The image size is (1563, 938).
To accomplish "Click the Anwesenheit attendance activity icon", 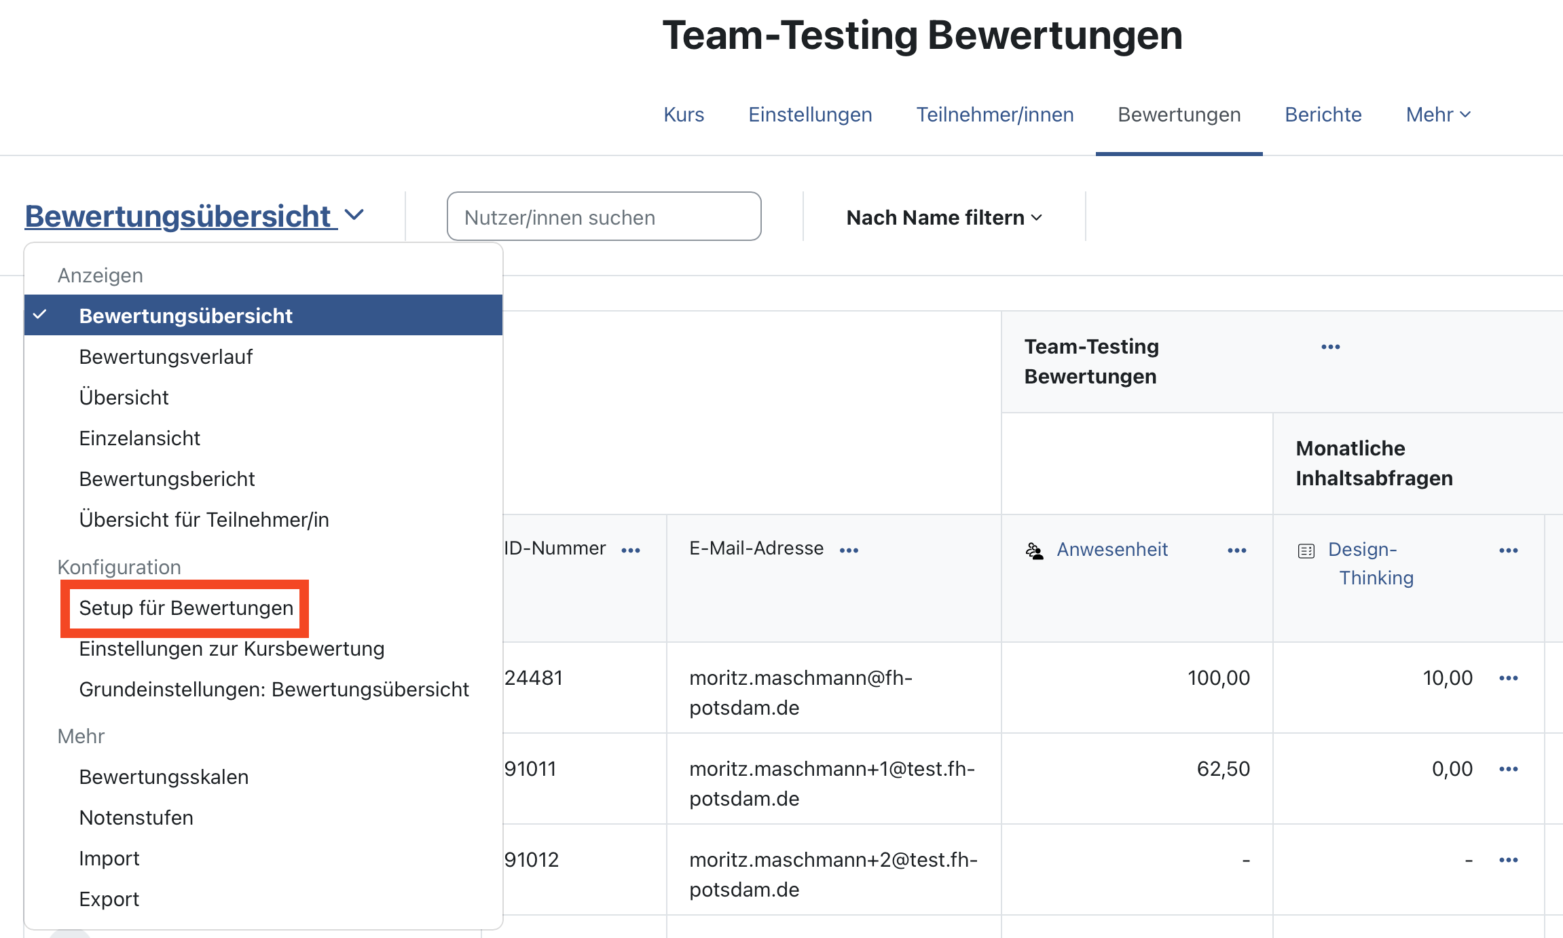I will point(1034,550).
